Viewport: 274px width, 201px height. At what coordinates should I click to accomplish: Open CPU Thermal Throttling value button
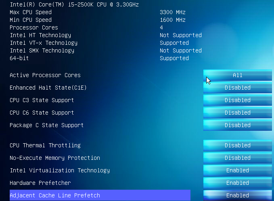(237, 145)
